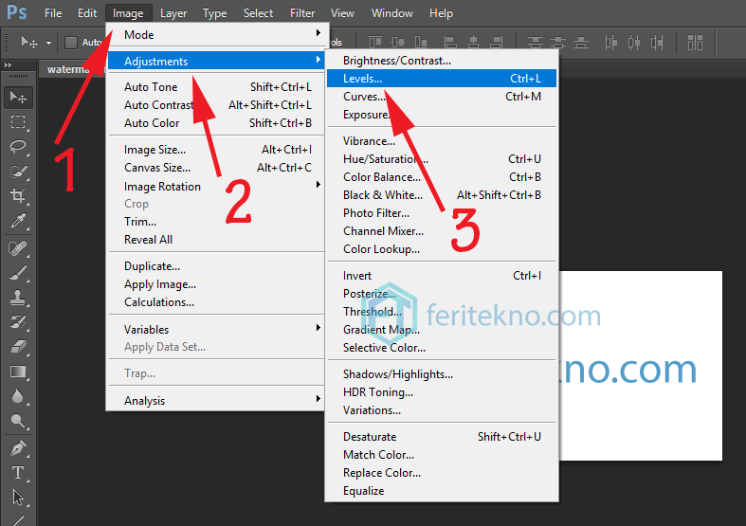Screen dimensions: 746x526
Task: Select the Horizontal Type tool
Action: click(x=18, y=473)
